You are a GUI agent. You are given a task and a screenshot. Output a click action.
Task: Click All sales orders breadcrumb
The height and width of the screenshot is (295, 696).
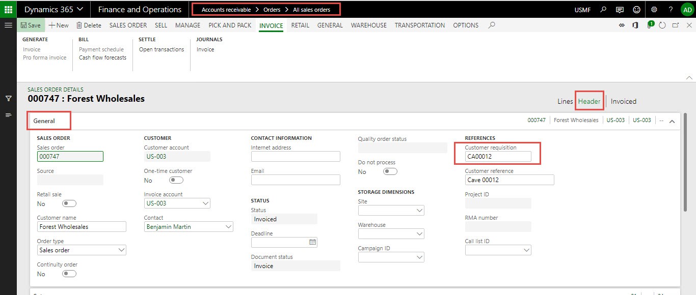311,10
